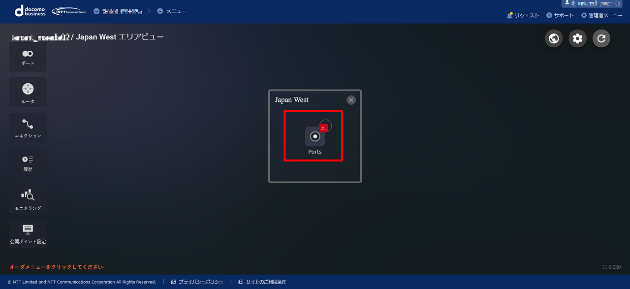Open リクエスト notifications in the header
The width and height of the screenshot is (630, 289).
point(523,15)
